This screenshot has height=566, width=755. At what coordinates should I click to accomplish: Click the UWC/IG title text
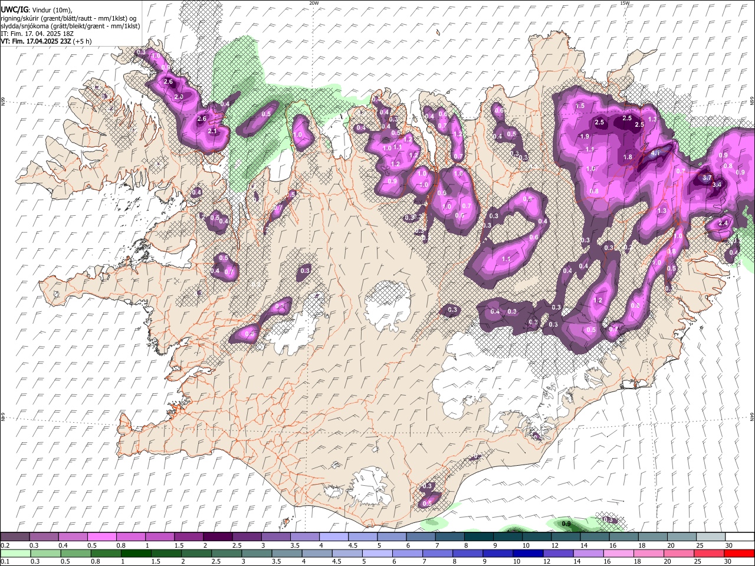point(14,10)
